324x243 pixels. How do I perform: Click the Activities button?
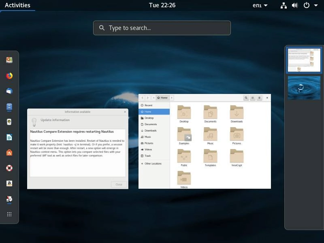pos(17,5)
